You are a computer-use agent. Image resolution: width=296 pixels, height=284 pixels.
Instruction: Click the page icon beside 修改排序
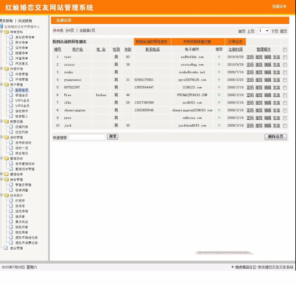tap(11, 111)
